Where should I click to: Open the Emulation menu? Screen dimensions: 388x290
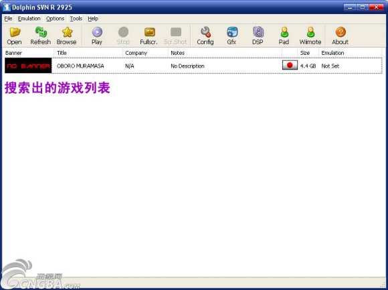pyautogui.click(x=29, y=19)
